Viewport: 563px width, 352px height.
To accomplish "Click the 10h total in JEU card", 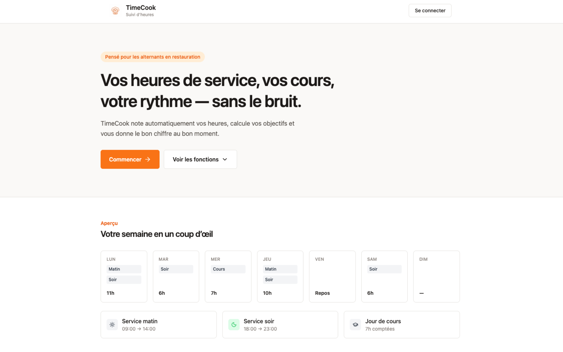I will pyautogui.click(x=267, y=293).
